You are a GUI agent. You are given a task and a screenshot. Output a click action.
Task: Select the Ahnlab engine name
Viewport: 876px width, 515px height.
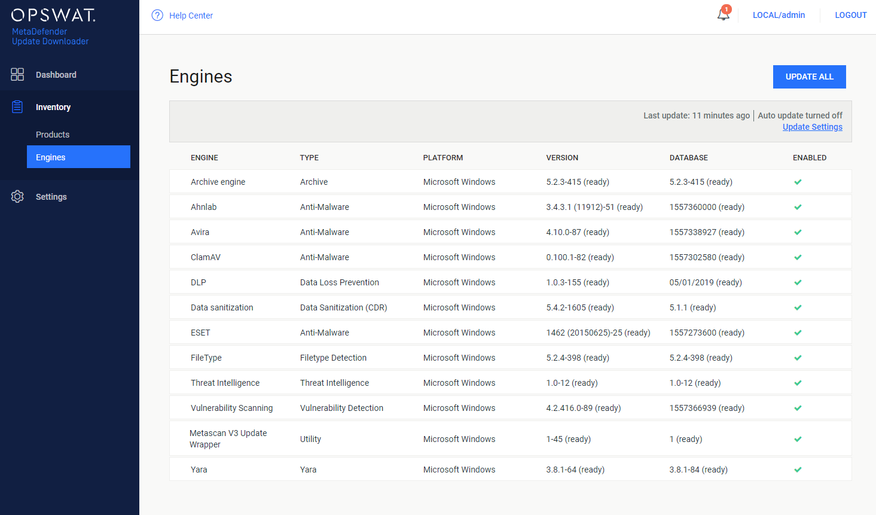204,207
